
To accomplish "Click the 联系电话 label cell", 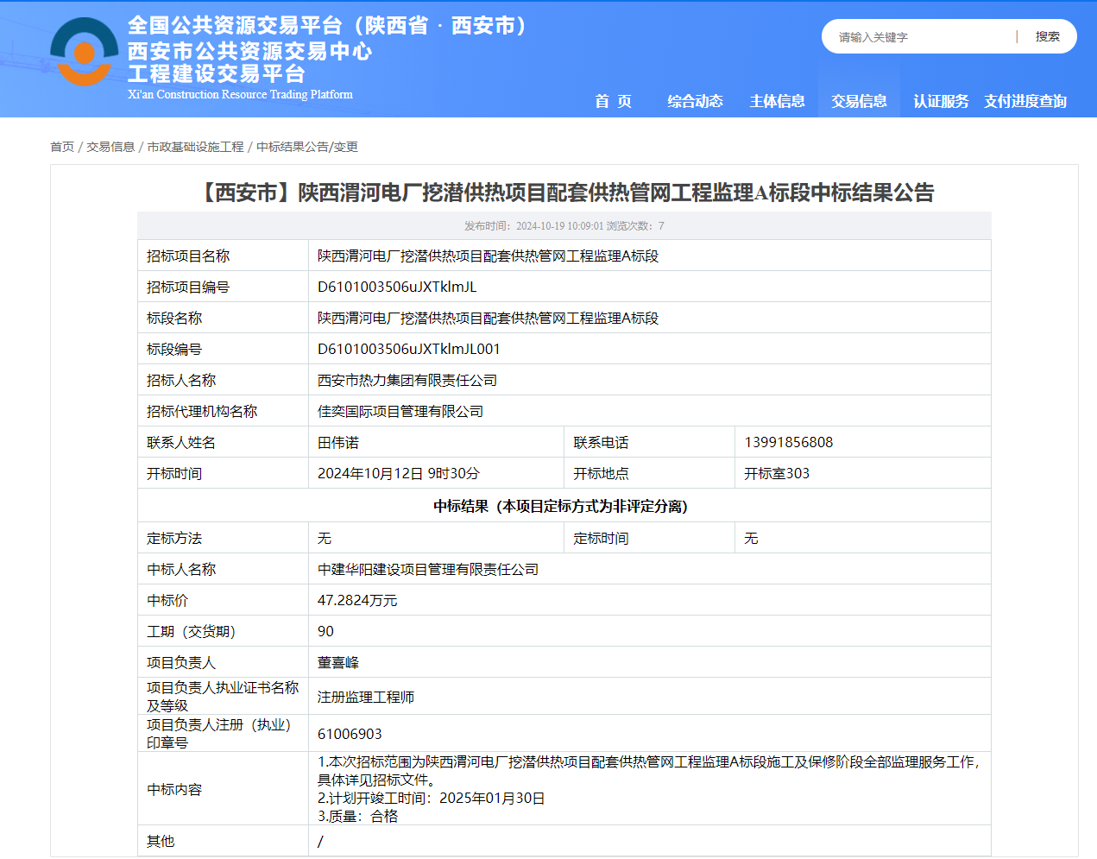I will coord(649,443).
